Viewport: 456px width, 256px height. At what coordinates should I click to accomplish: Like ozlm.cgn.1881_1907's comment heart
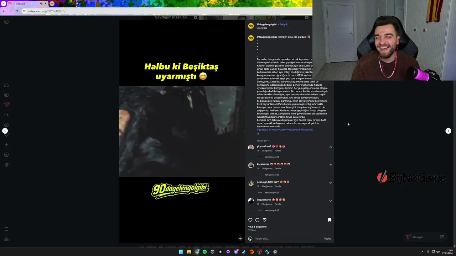click(331, 183)
